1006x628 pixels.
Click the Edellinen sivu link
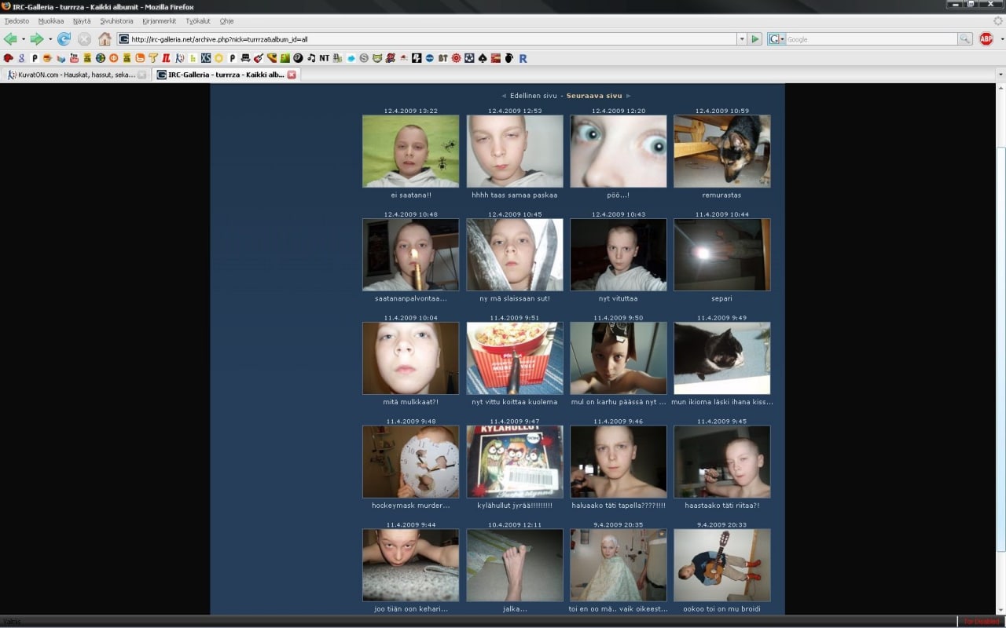coord(533,96)
